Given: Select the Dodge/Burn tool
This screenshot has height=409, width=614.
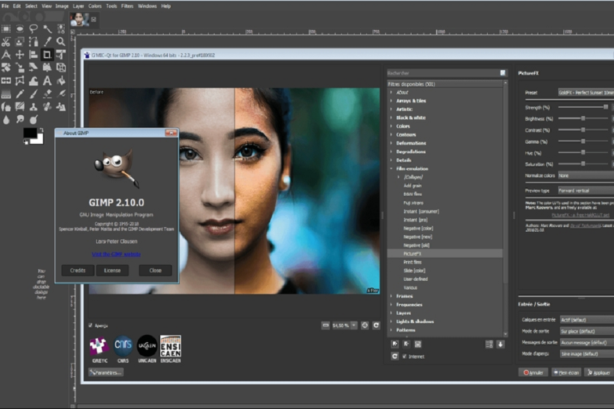Looking at the screenshot, I should click(x=33, y=120).
